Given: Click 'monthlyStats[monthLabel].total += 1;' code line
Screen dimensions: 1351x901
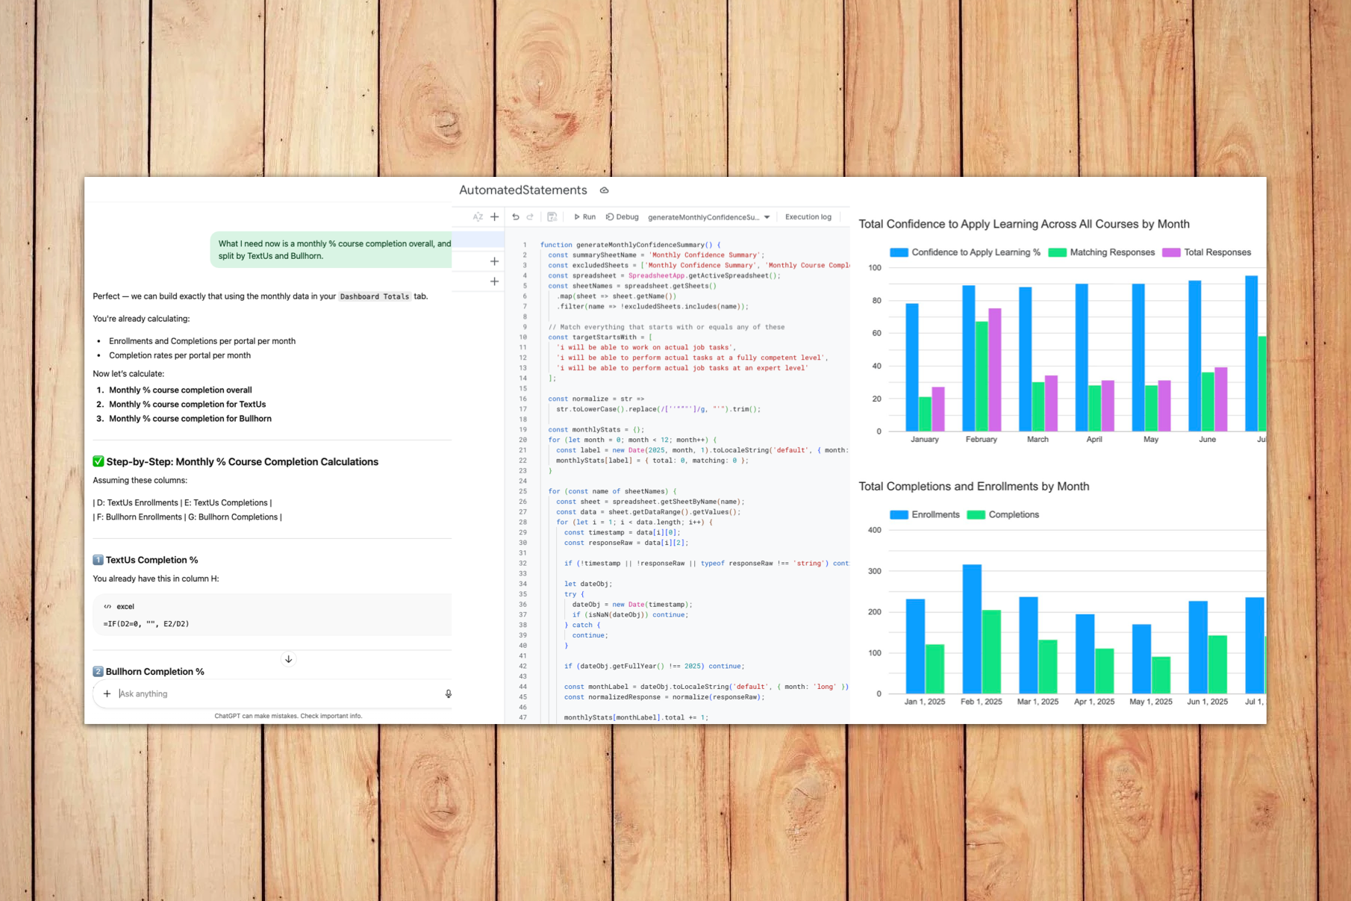Looking at the screenshot, I should point(636,717).
